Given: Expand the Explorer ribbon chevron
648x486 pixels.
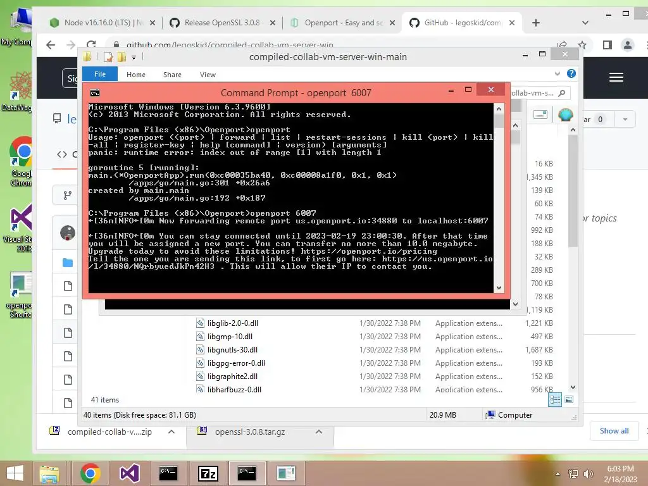Looking at the screenshot, I should (x=558, y=73).
